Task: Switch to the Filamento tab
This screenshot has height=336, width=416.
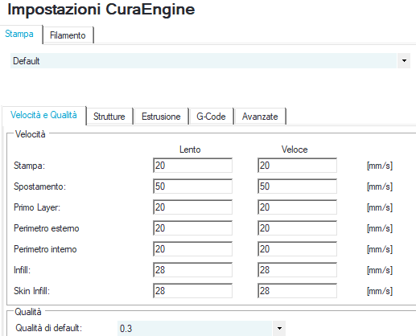Action: tap(68, 35)
